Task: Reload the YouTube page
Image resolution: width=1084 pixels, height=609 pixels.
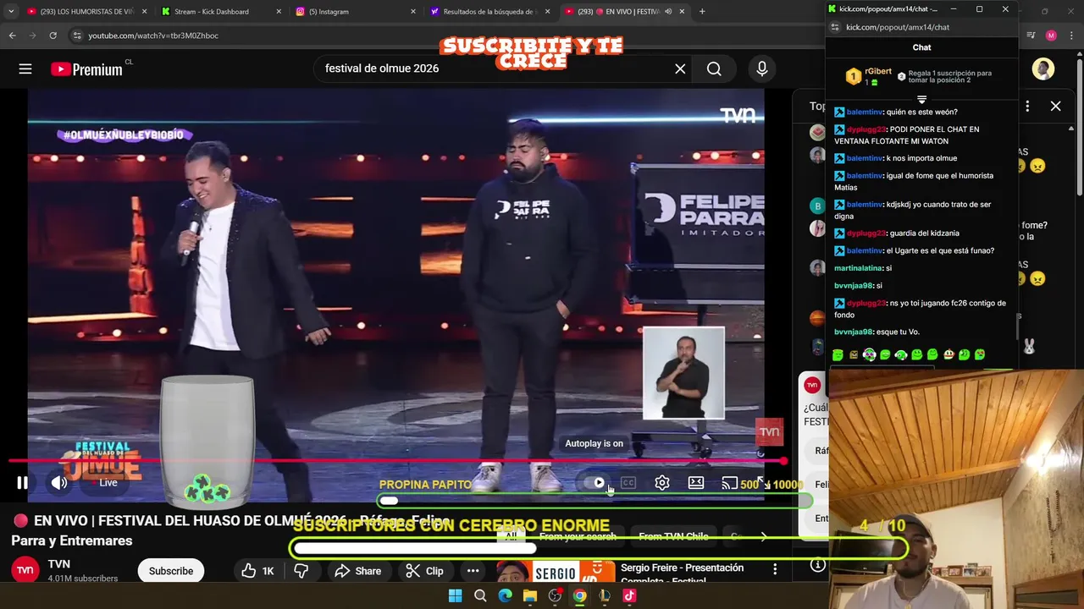Action: click(53, 36)
